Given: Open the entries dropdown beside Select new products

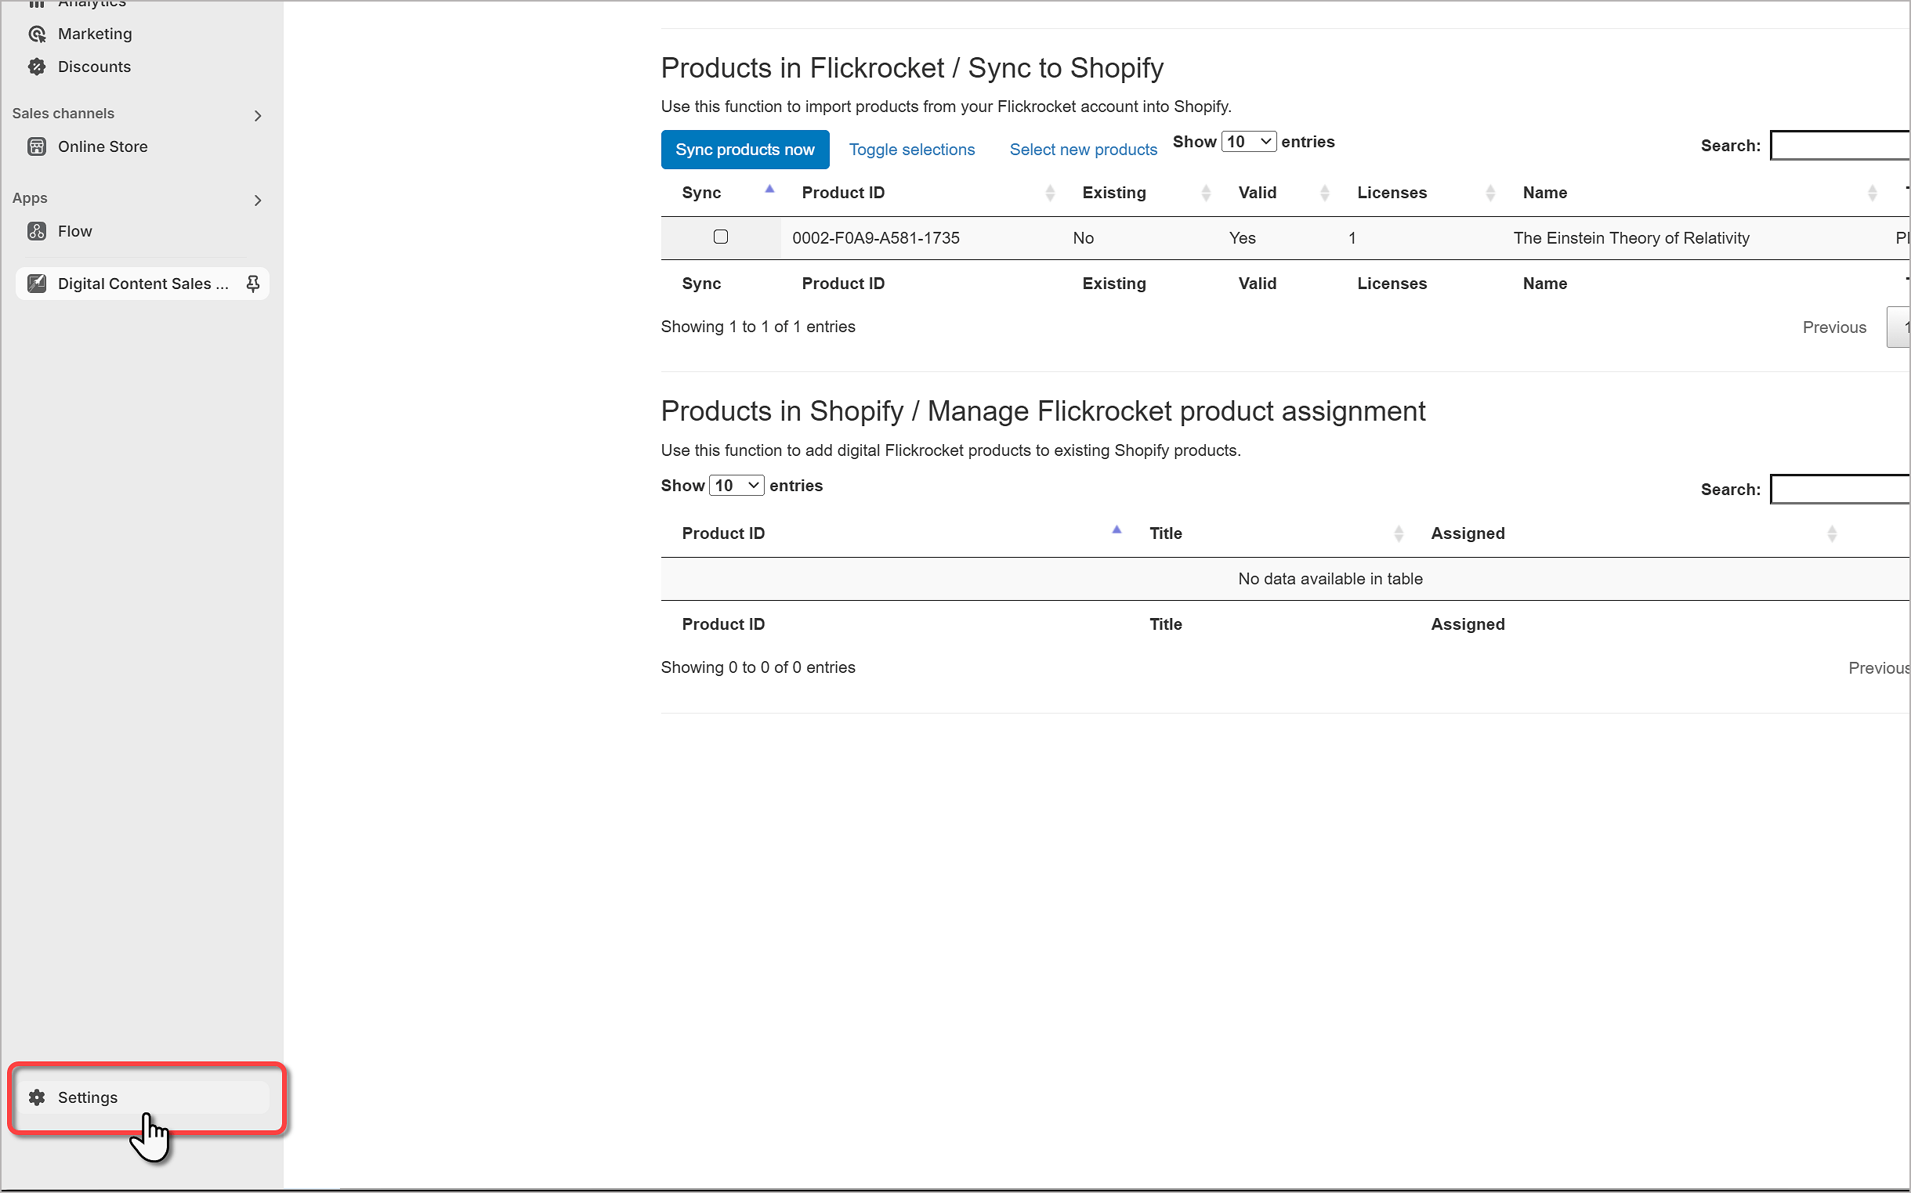Looking at the screenshot, I should pos(1248,142).
